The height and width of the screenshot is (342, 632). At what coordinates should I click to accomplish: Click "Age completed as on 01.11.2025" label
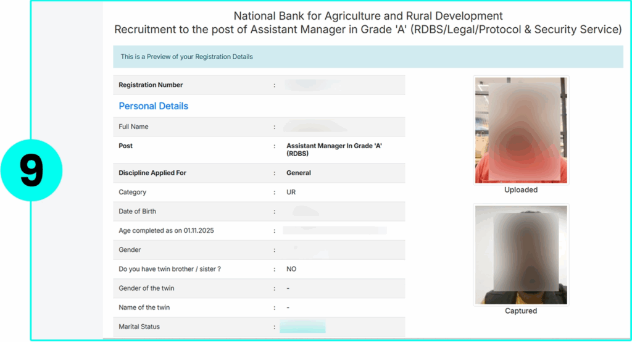pyautogui.click(x=166, y=231)
